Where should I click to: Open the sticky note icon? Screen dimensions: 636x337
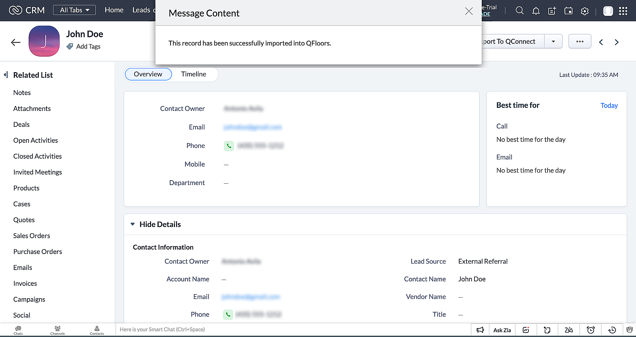[547, 330]
